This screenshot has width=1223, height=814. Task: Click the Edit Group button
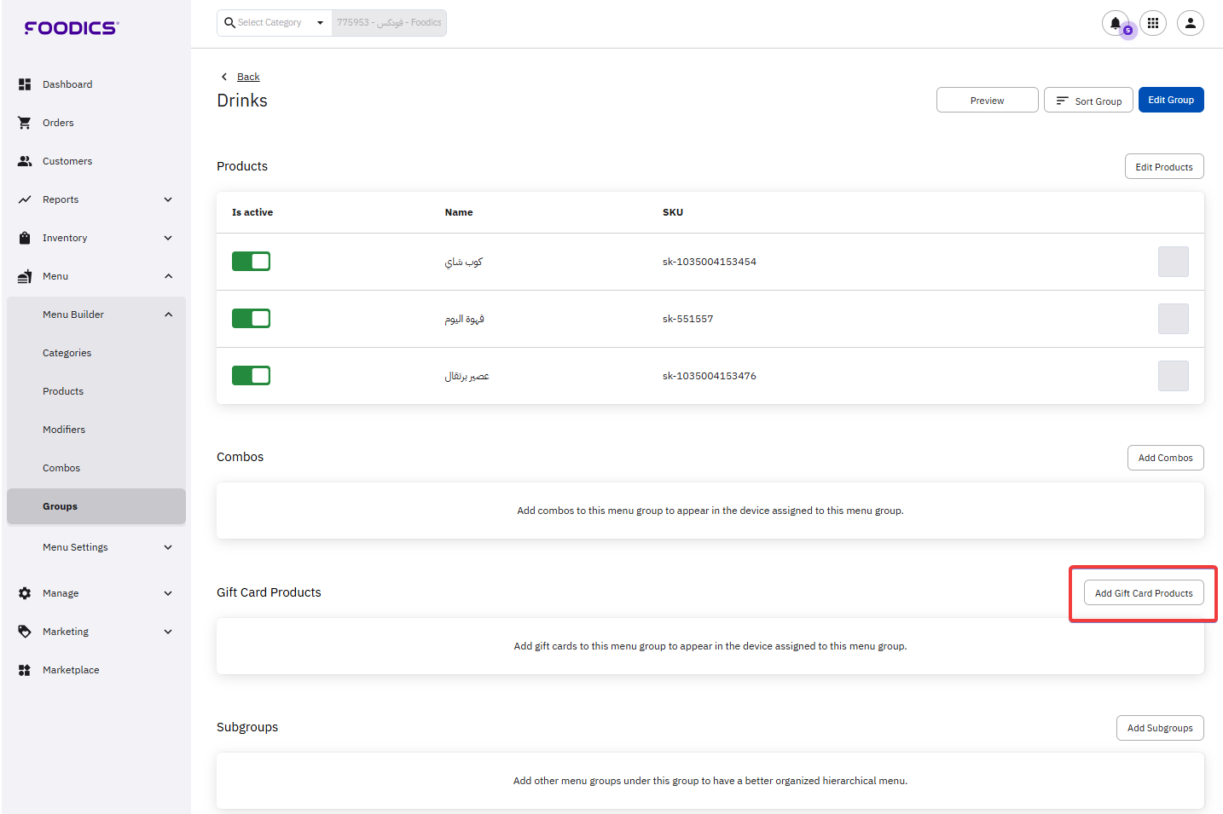coord(1170,100)
